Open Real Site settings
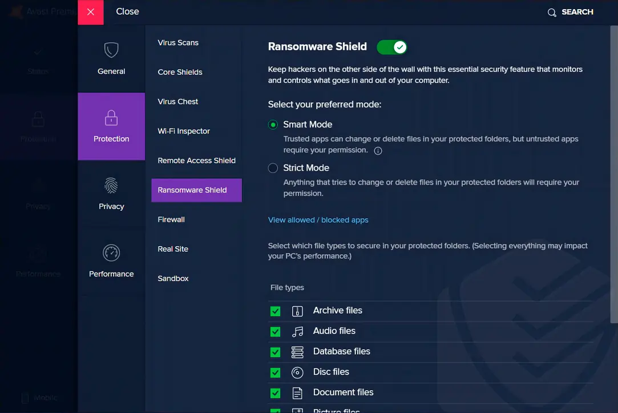Screen dimensions: 618x413 (173, 249)
